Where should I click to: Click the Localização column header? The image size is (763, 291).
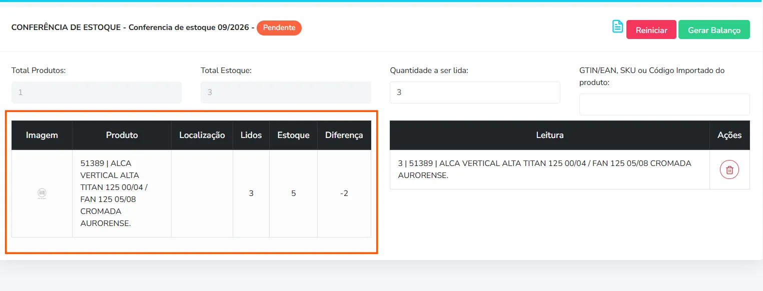pyautogui.click(x=202, y=135)
